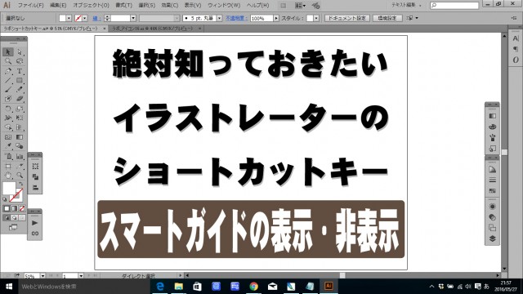Click the ドキュメント設定 button

click(347, 18)
